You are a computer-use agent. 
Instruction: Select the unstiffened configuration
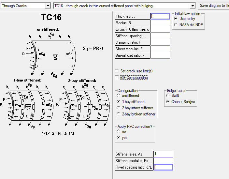point(119,96)
